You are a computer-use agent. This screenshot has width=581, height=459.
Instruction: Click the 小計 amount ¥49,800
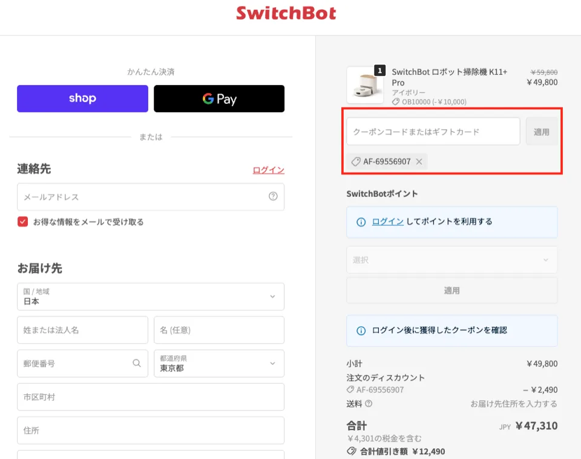click(x=542, y=364)
